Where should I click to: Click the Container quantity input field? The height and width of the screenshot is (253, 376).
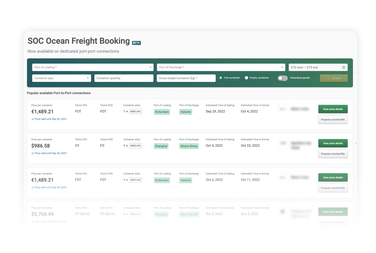(124, 78)
